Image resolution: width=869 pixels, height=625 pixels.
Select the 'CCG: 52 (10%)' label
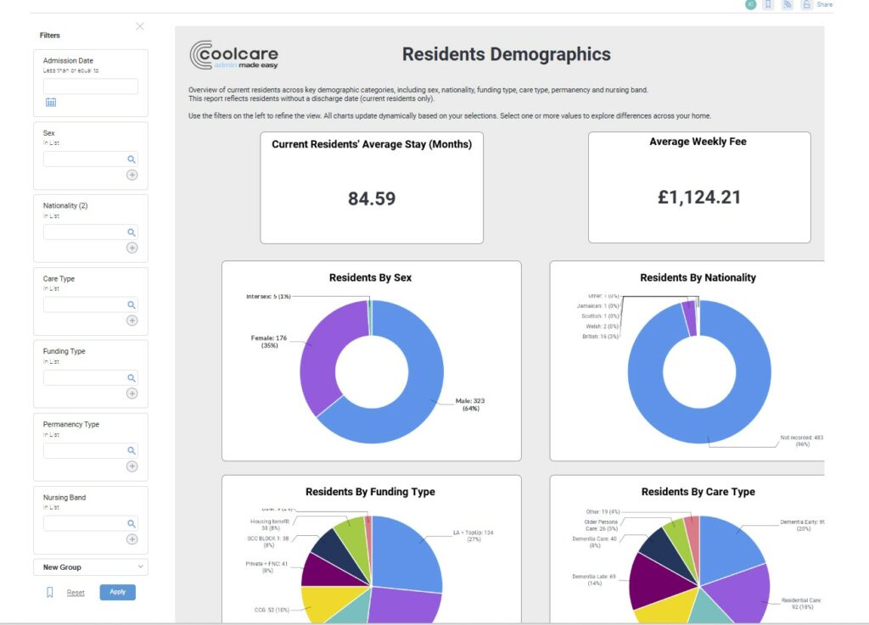(x=272, y=610)
